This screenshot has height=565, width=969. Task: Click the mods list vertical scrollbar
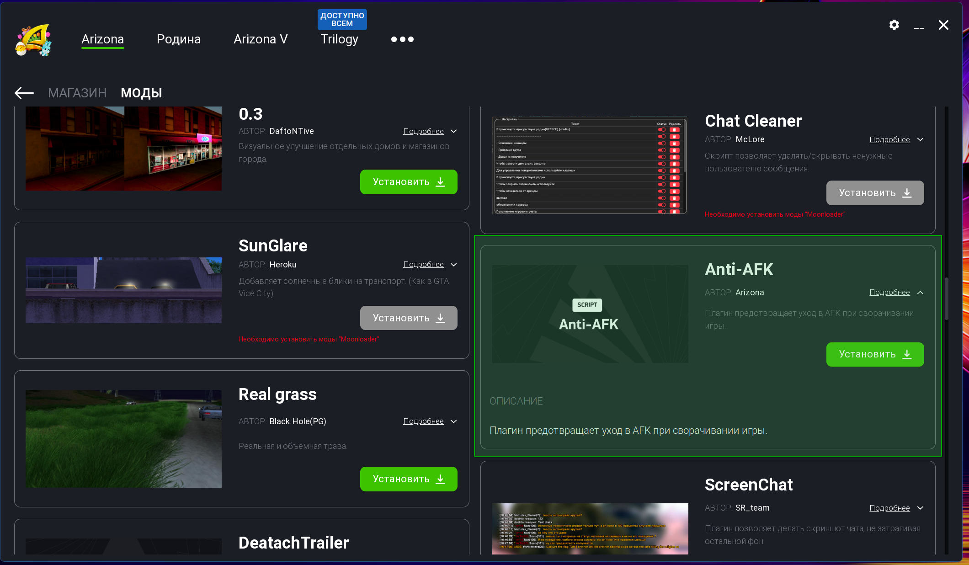pyautogui.click(x=947, y=299)
